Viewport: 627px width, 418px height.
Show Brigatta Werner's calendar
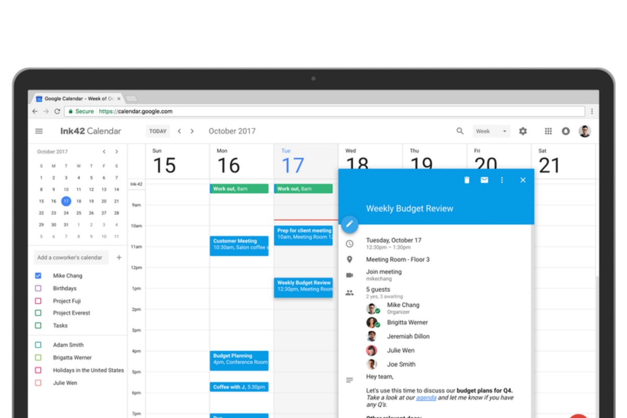point(38,357)
